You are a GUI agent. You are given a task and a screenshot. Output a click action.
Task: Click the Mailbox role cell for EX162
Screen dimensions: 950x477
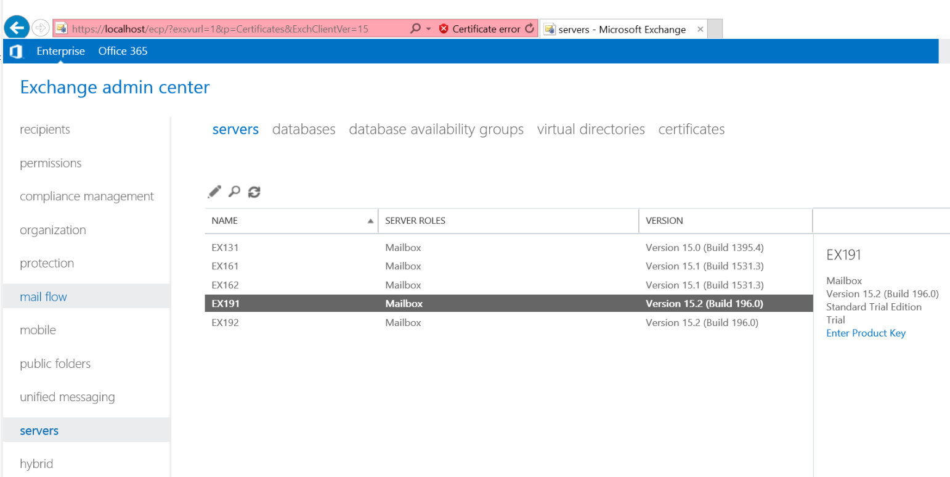[403, 285]
